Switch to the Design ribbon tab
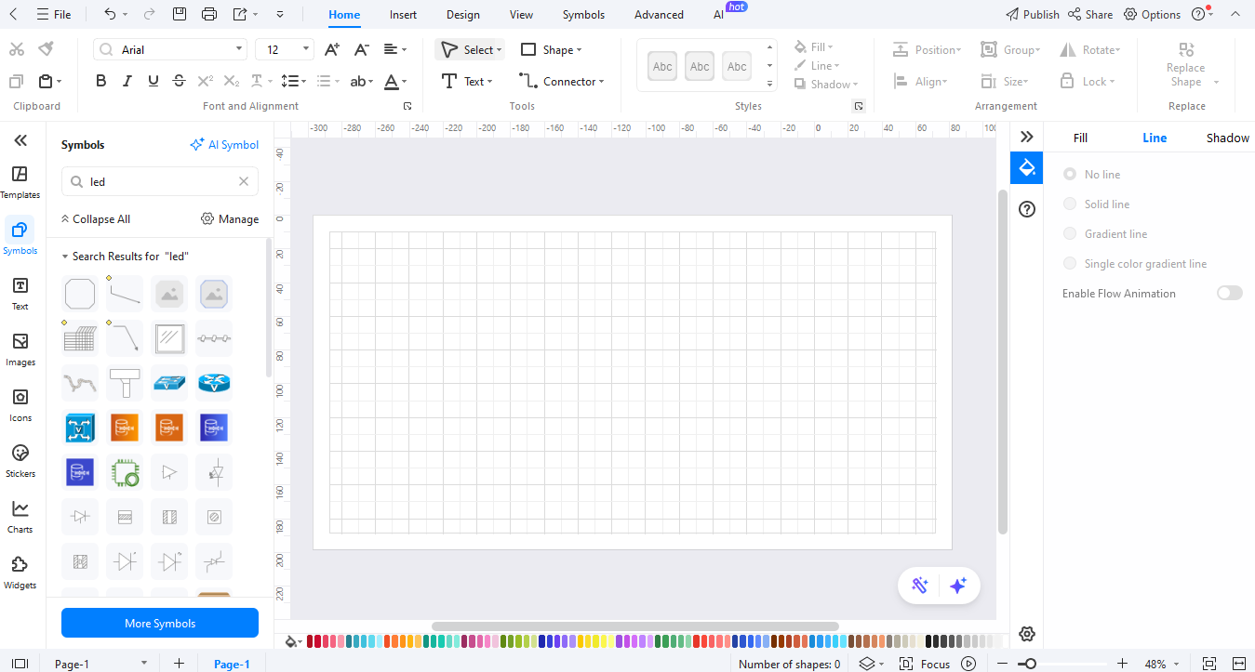Image resolution: width=1255 pixels, height=672 pixels. click(462, 15)
